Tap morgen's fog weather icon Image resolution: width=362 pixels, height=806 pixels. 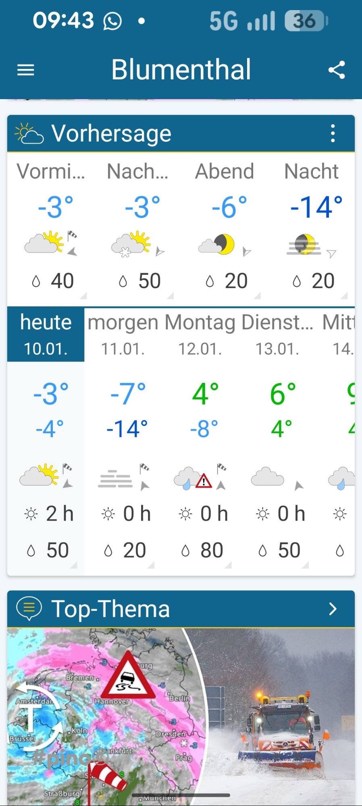point(115,479)
